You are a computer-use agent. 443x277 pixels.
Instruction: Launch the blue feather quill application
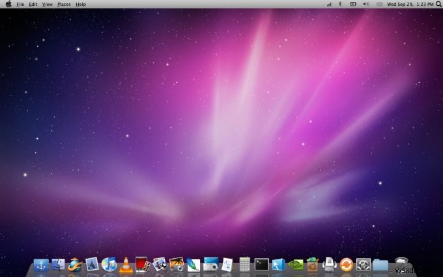pyautogui.click(x=193, y=265)
